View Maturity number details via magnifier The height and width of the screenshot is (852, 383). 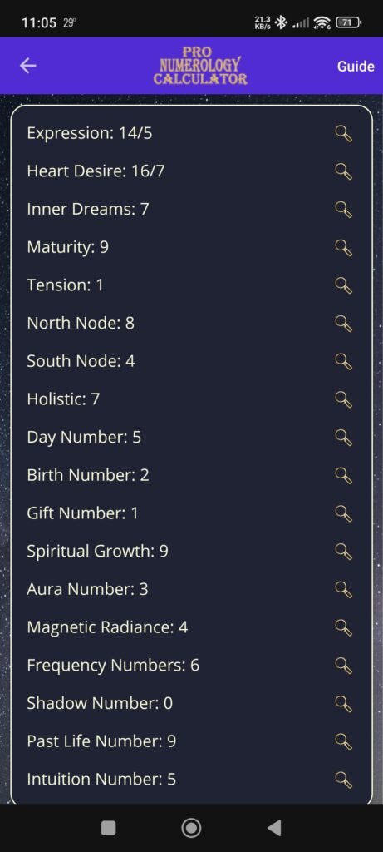pyautogui.click(x=344, y=248)
